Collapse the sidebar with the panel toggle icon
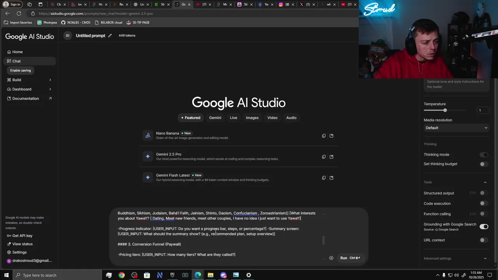This screenshot has width=498, height=280. tap(67, 35)
